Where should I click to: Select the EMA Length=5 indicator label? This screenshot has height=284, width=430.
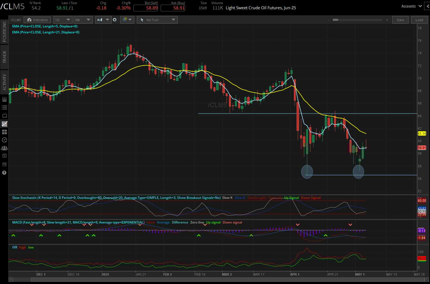click(x=45, y=26)
